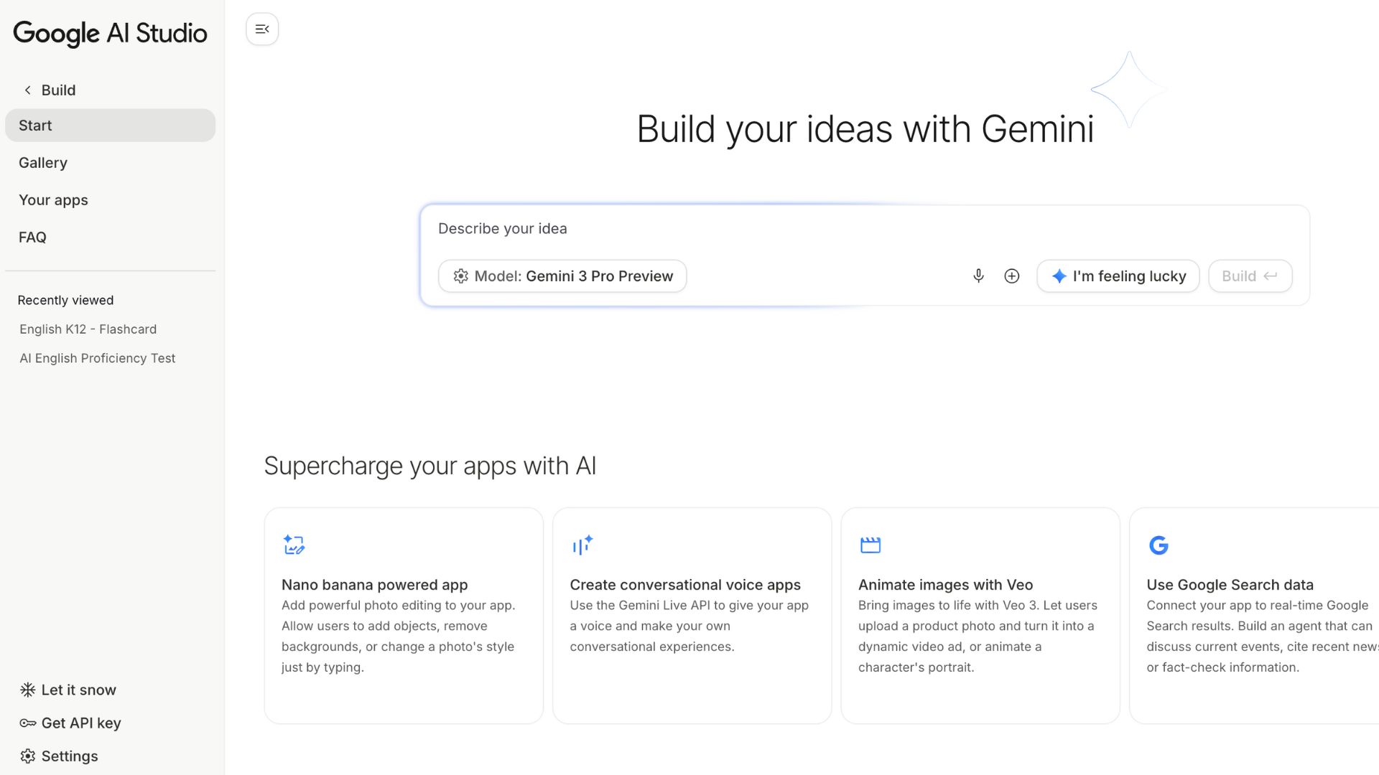Click the Describe your idea input field
Image resolution: width=1379 pixels, height=775 pixels.
[x=646, y=228]
